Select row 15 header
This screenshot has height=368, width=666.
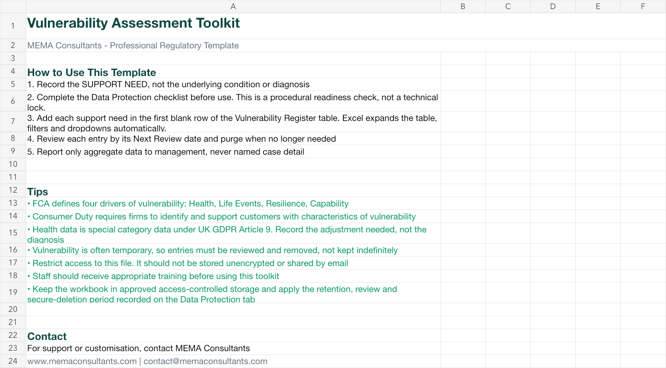pos(13,233)
